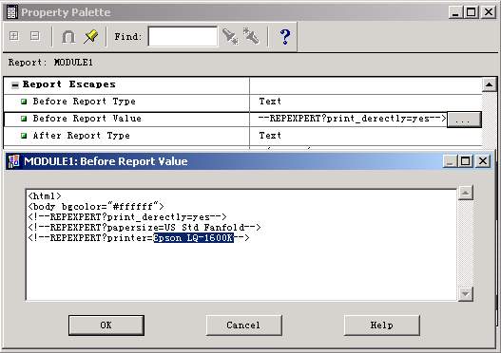Click the body bgcolor line in editor
The height and width of the screenshot is (353, 501).
[x=96, y=207]
